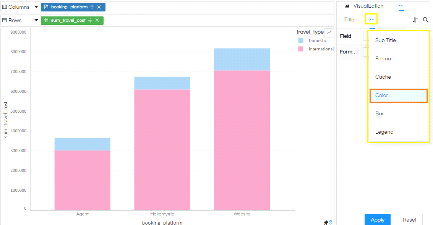Screen dimensions: 433x225
Task: Click the blue Domestic segment of Agent bar
Action: [x=82, y=144]
